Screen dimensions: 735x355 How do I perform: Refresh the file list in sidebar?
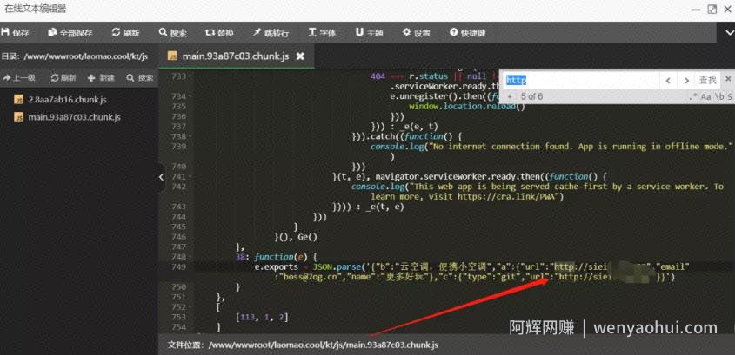point(63,77)
